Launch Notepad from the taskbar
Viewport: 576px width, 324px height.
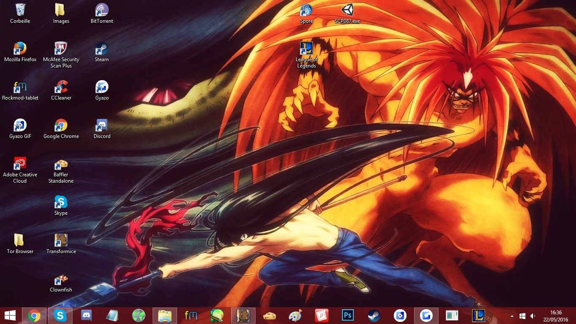(x=113, y=316)
